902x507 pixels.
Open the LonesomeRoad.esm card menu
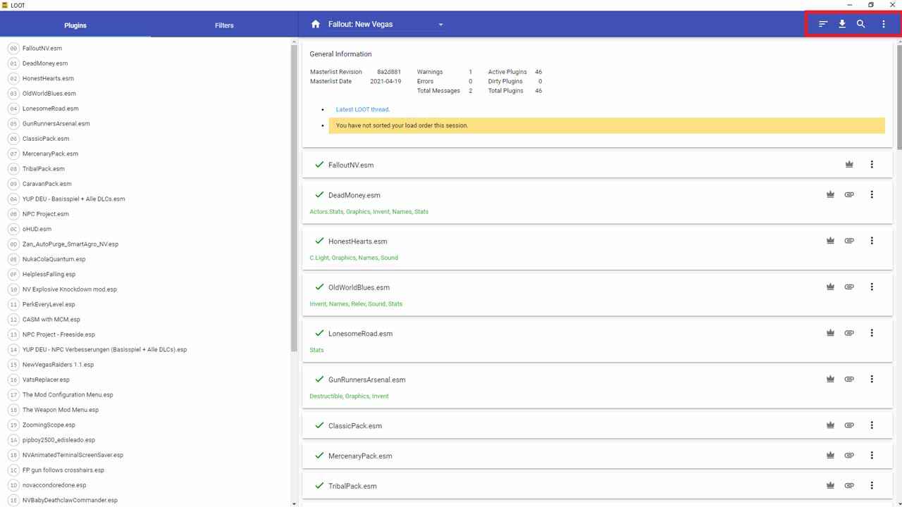pos(872,333)
